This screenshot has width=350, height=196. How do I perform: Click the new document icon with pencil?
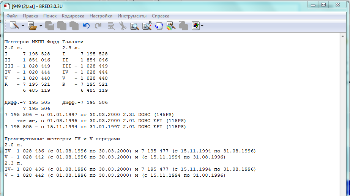14,26
